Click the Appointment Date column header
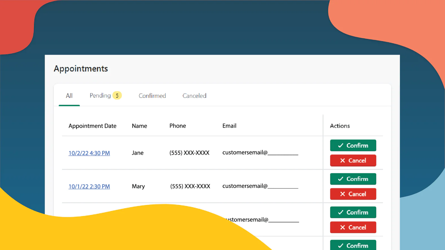This screenshot has width=445, height=250. 93,126
